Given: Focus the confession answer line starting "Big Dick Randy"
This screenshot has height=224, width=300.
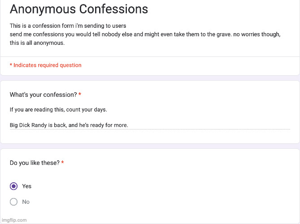Looking at the screenshot, I should tap(69, 125).
